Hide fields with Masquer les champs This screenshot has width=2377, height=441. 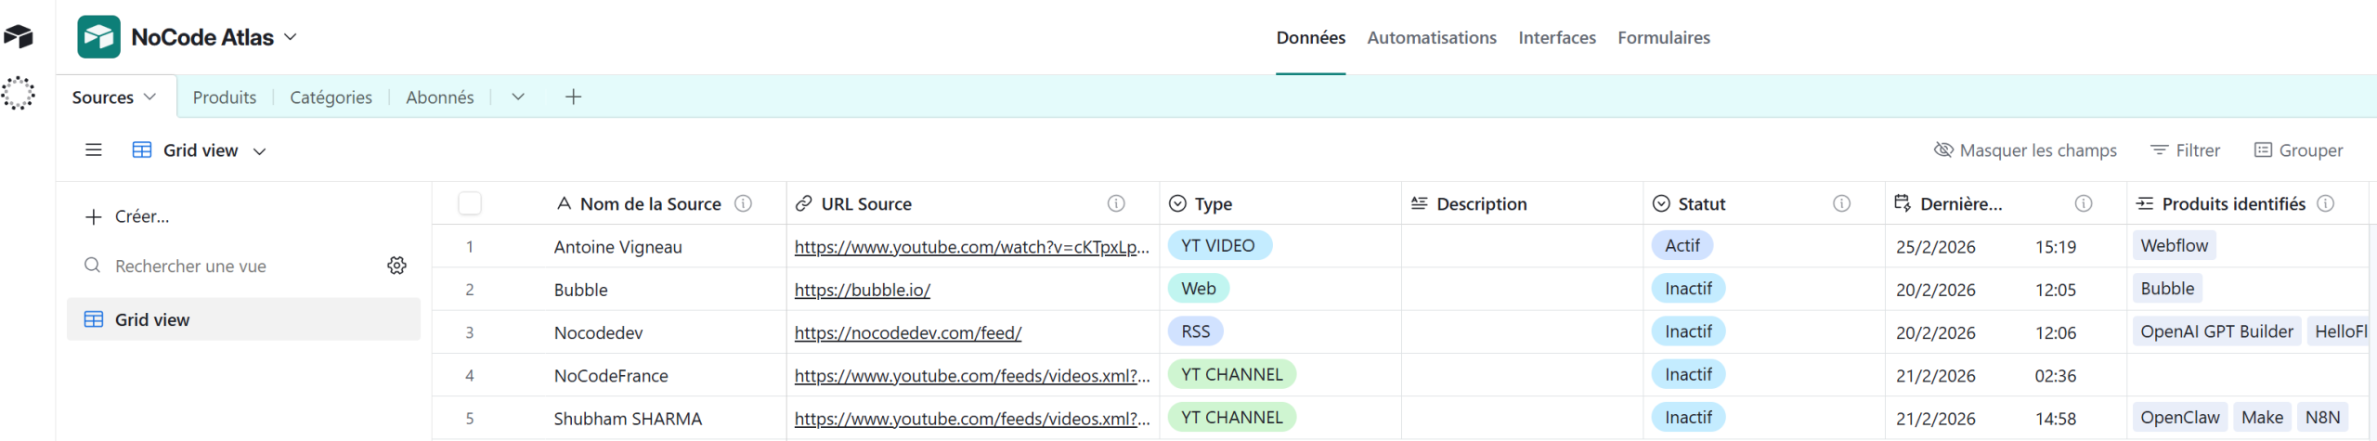(x=2025, y=150)
